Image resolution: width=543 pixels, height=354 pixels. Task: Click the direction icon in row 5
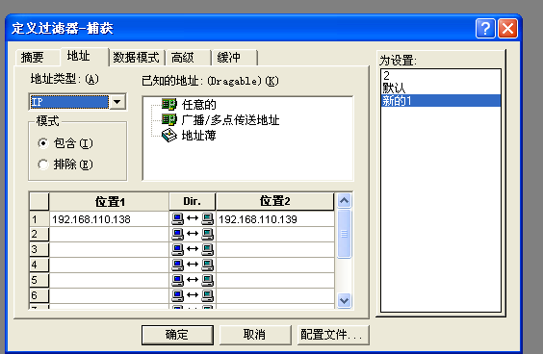(x=193, y=280)
